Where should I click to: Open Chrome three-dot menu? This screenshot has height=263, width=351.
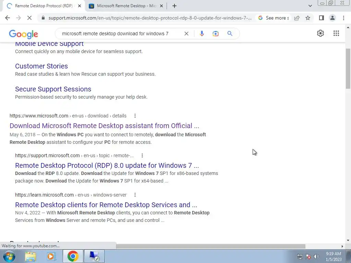pos(343,18)
